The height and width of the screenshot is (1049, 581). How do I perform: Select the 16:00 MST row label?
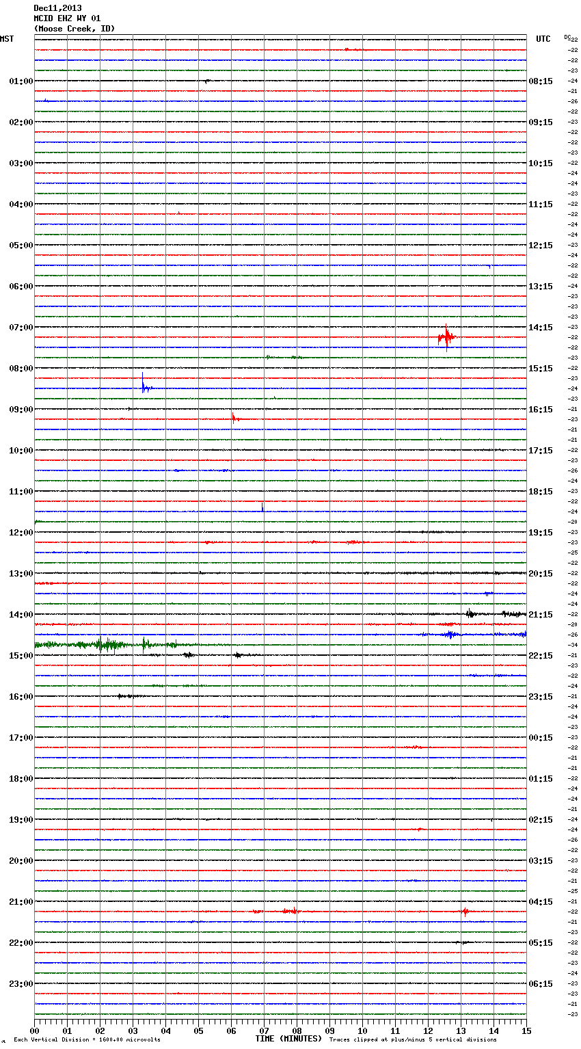click(x=21, y=697)
